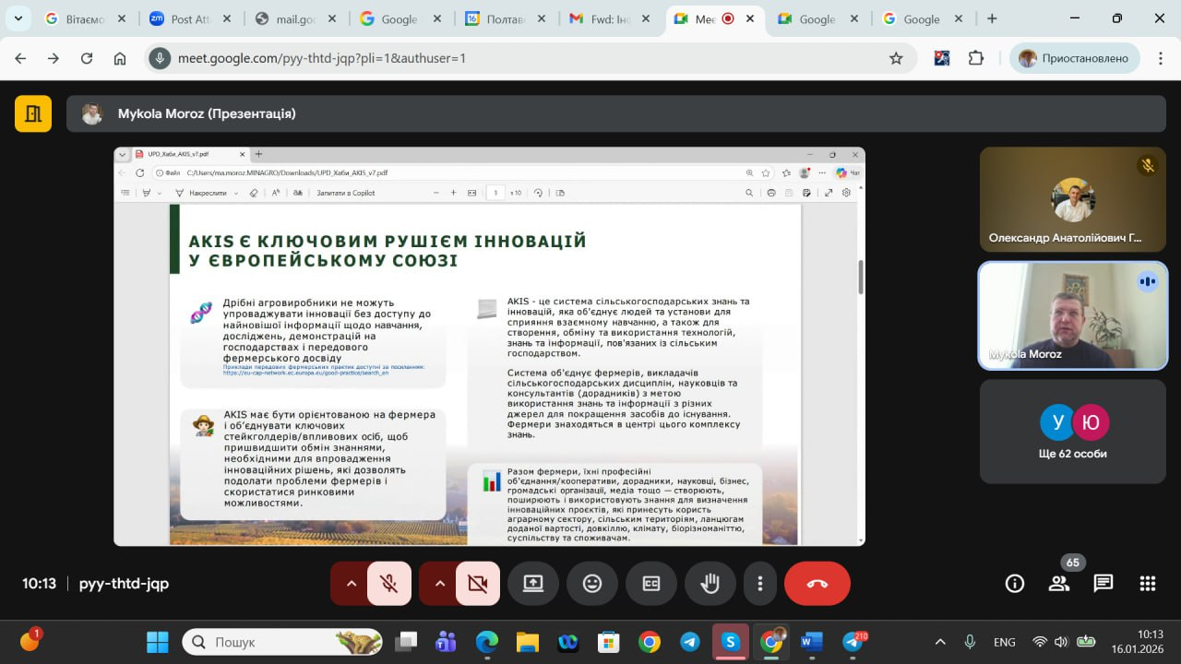Click the profile button labeled Приостановлено

(1074, 58)
